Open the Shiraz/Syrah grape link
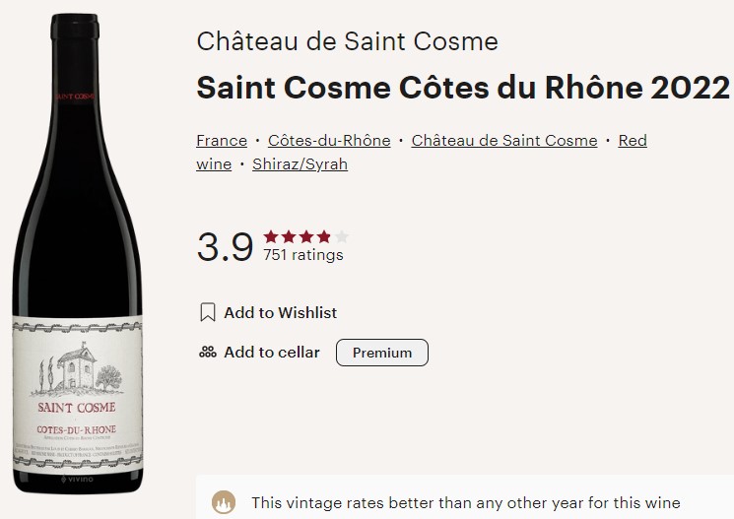The height and width of the screenshot is (519, 734). pyautogui.click(x=300, y=164)
